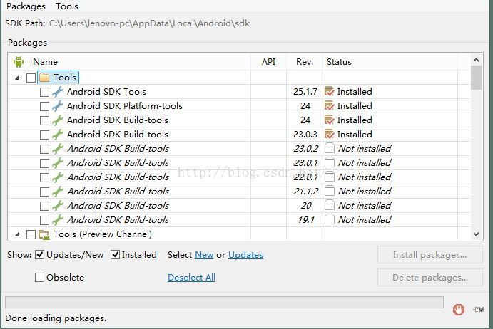Click the wrench icon for Android SDK Tools

58,92
